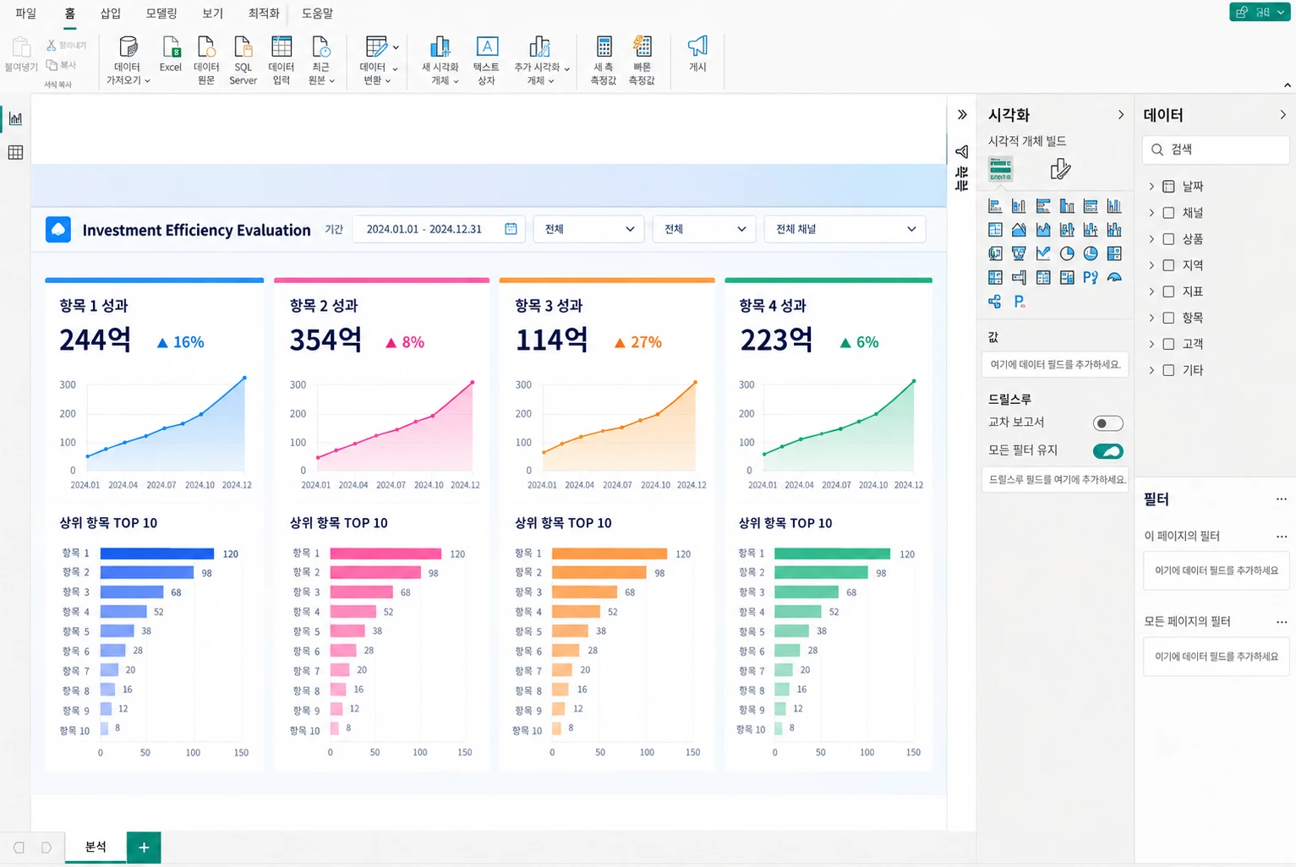This screenshot has height=867, width=1296.
Task: Select the pie chart visual icon
Action: click(1067, 254)
